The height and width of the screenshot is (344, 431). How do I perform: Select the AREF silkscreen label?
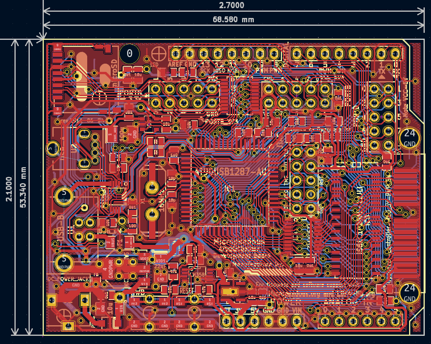coord(175,65)
